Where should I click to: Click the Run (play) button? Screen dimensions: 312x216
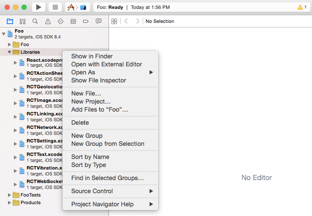[38, 7]
